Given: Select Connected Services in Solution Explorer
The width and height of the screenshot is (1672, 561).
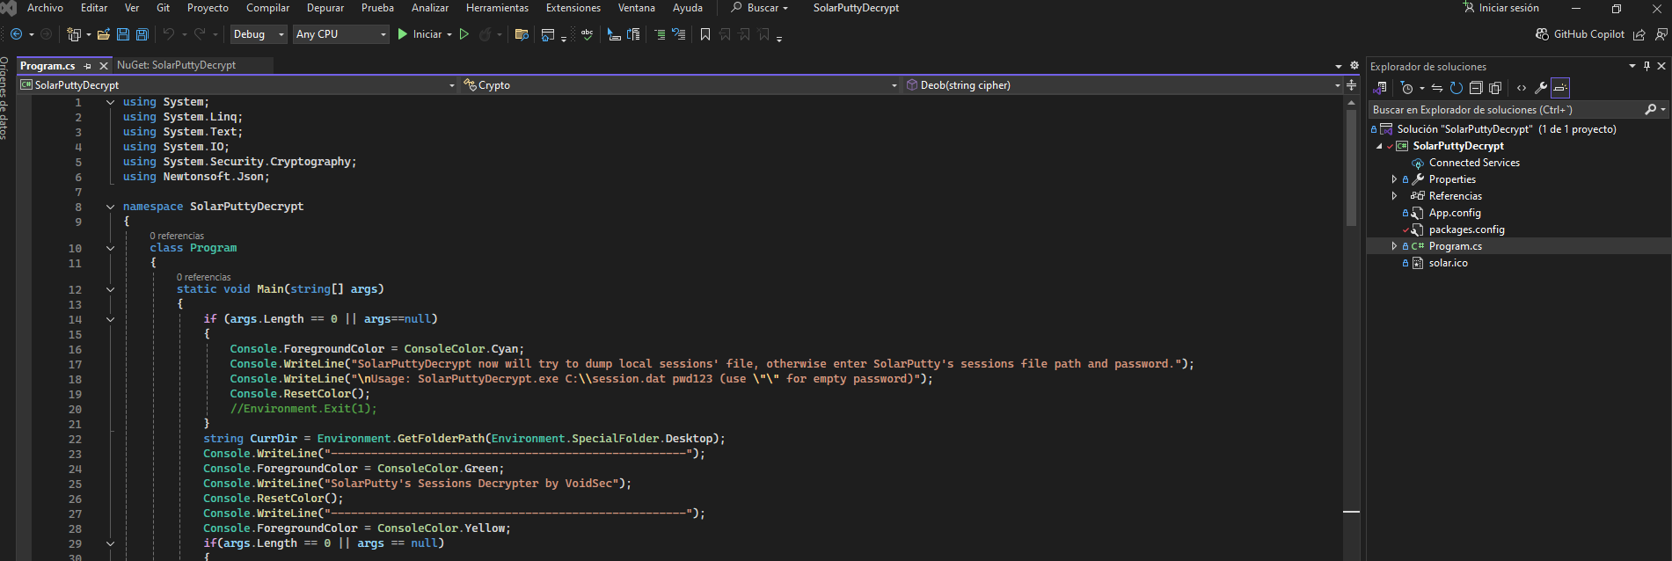Looking at the screenshot, I should tap(1474, 163).
